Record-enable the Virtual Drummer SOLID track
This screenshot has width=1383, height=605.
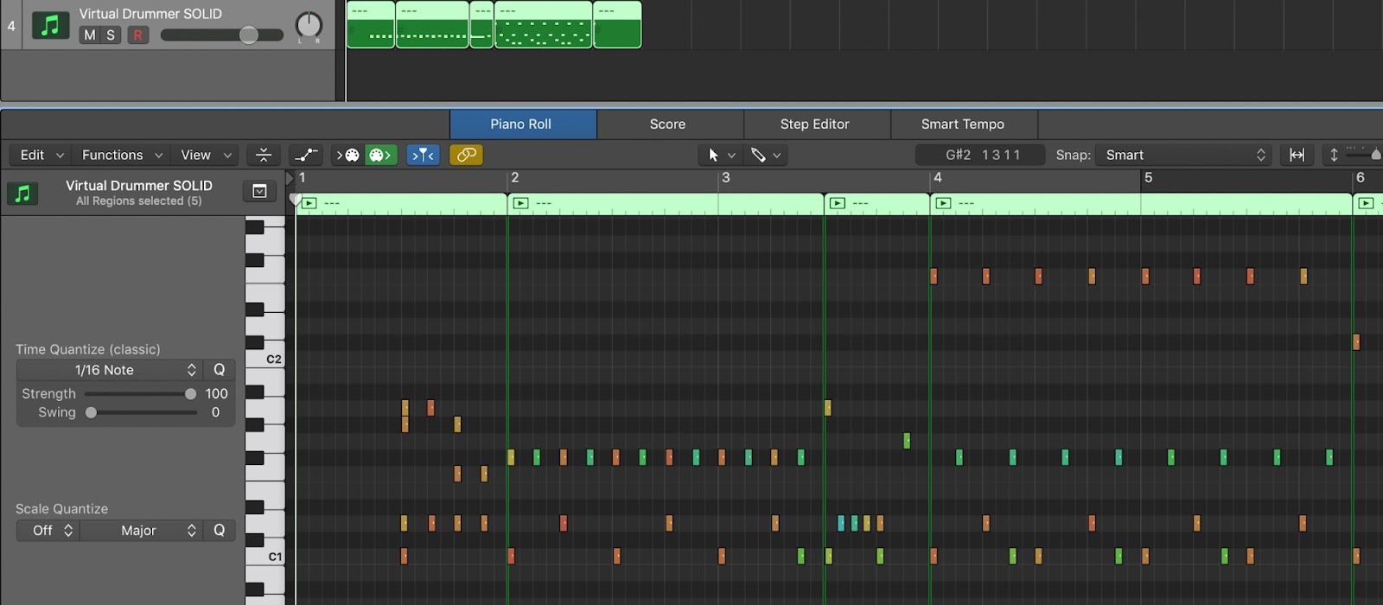pos(137,35)
